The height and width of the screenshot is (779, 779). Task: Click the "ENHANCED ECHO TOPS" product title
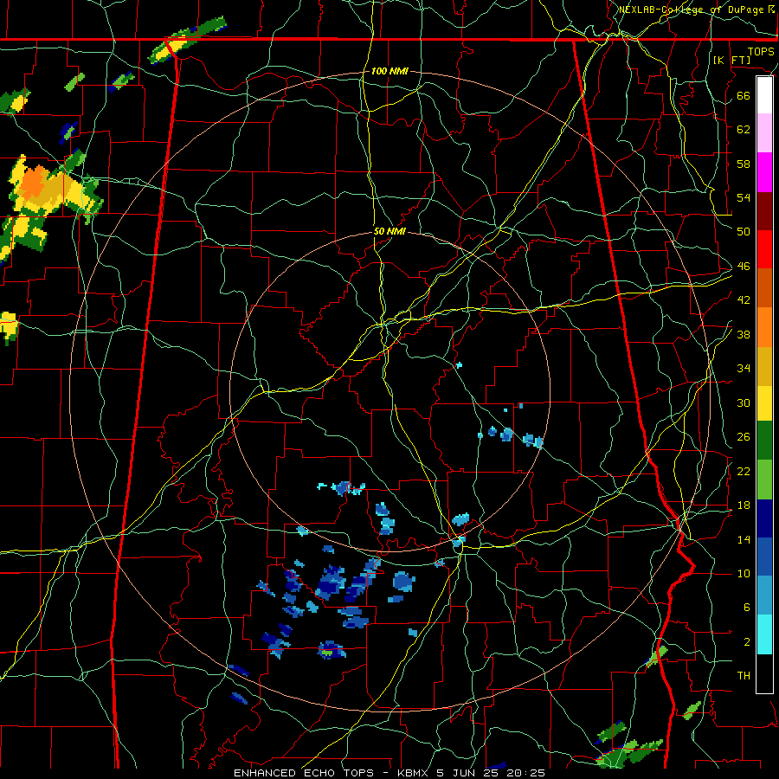[x=304, y=773]
